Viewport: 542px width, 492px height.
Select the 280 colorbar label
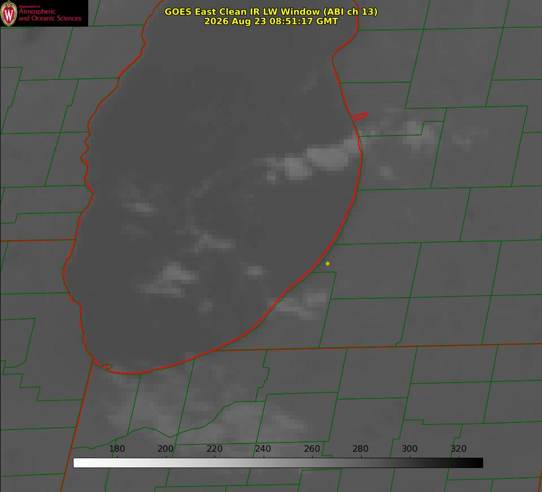click(361, 448)
